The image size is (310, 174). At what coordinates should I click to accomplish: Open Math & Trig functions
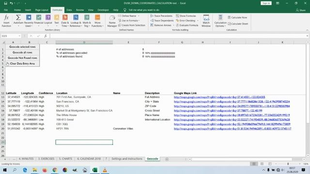87,21
